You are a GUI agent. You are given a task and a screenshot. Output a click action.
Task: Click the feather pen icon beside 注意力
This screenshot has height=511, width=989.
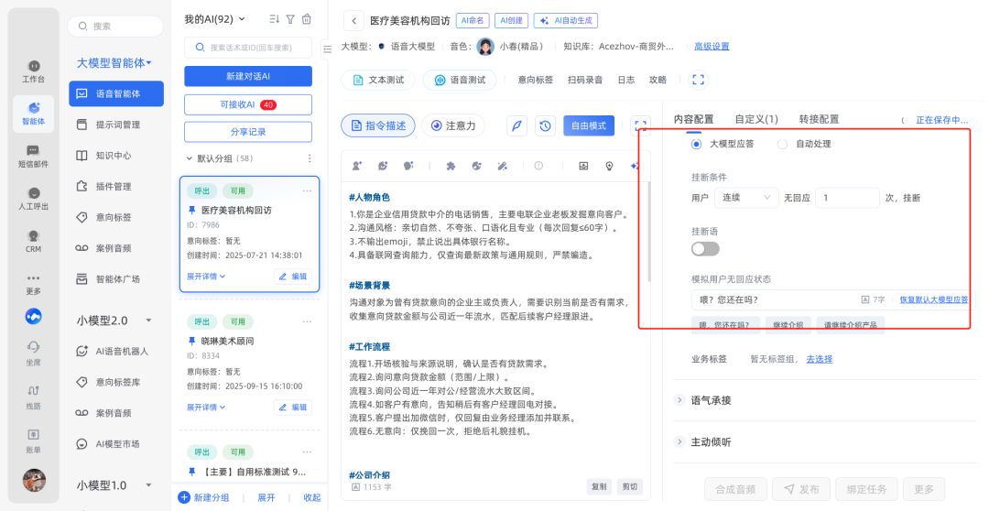click(x=516, y=125)
